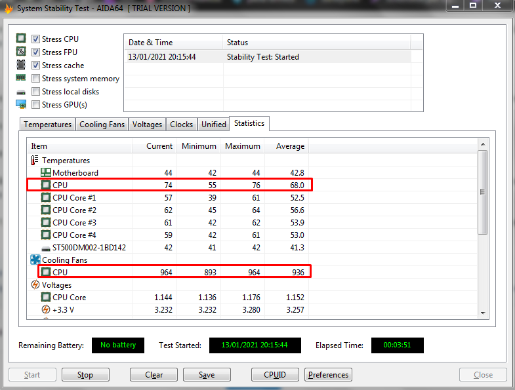515x390 pixels.
Task: Stop the stability test
Action: 85,374
